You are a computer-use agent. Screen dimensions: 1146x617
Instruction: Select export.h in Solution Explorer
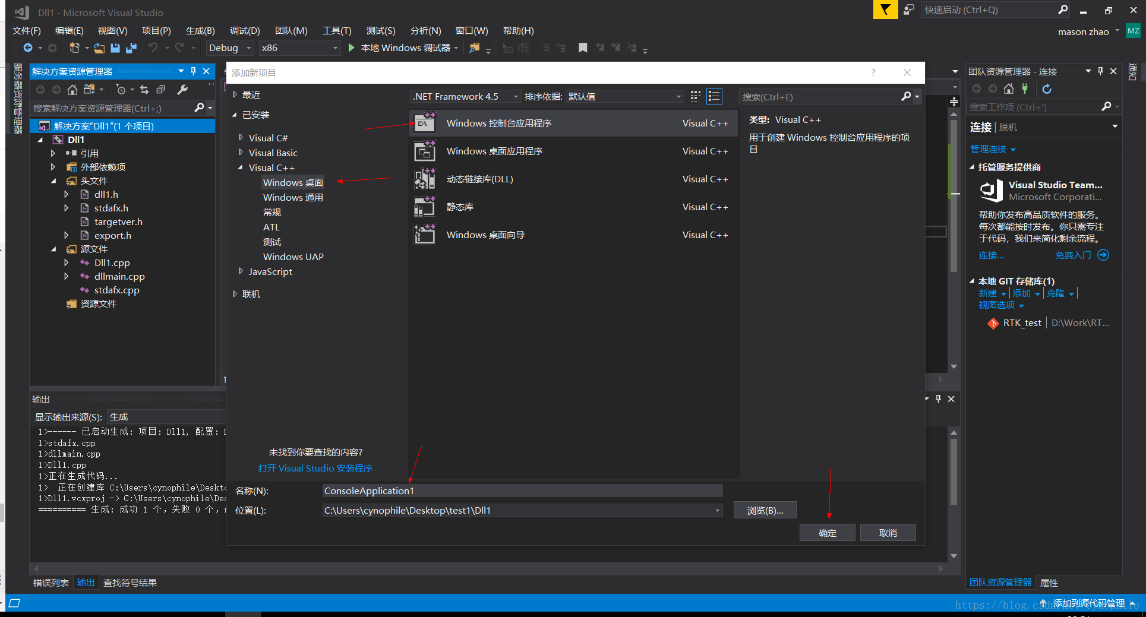113,235
